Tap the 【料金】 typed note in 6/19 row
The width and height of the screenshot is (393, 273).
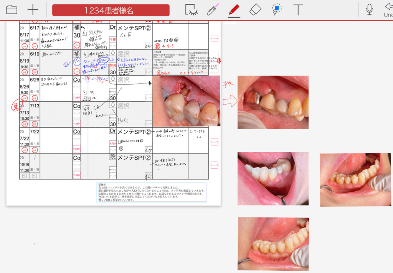170,60
